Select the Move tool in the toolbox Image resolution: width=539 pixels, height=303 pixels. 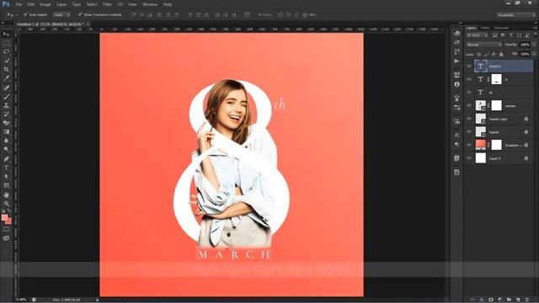[x=6, y=35]
